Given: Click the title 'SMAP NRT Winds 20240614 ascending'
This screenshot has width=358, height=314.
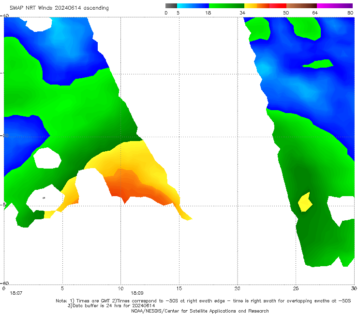Looking at the screenshot, I should (x=59, y=8).
